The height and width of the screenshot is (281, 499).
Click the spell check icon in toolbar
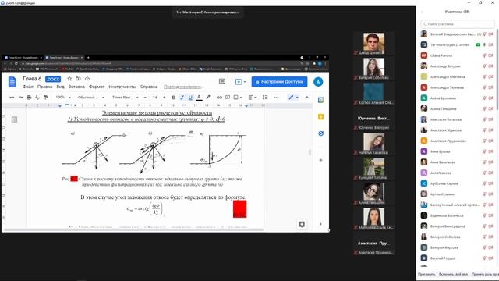coord(37,98)
